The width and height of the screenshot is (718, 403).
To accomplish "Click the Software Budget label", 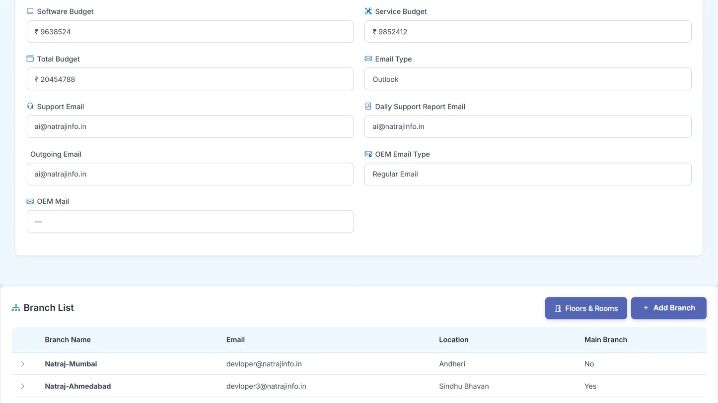I will (65, 11).
